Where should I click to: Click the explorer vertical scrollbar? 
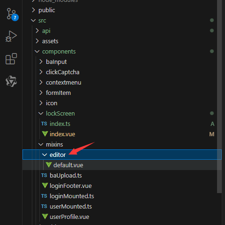(219, 96)
